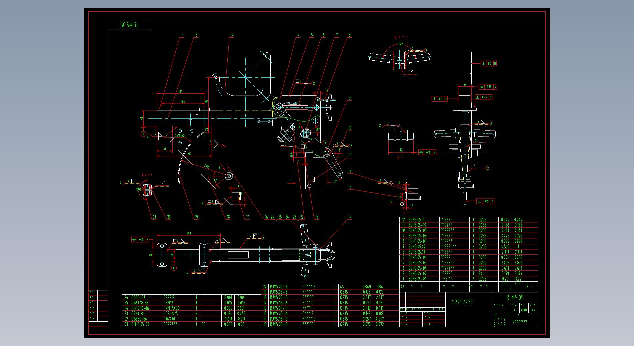Click part code BJM5.05-19 in row 20
This screenshot has height=346, width=634.
click(279, 286)
